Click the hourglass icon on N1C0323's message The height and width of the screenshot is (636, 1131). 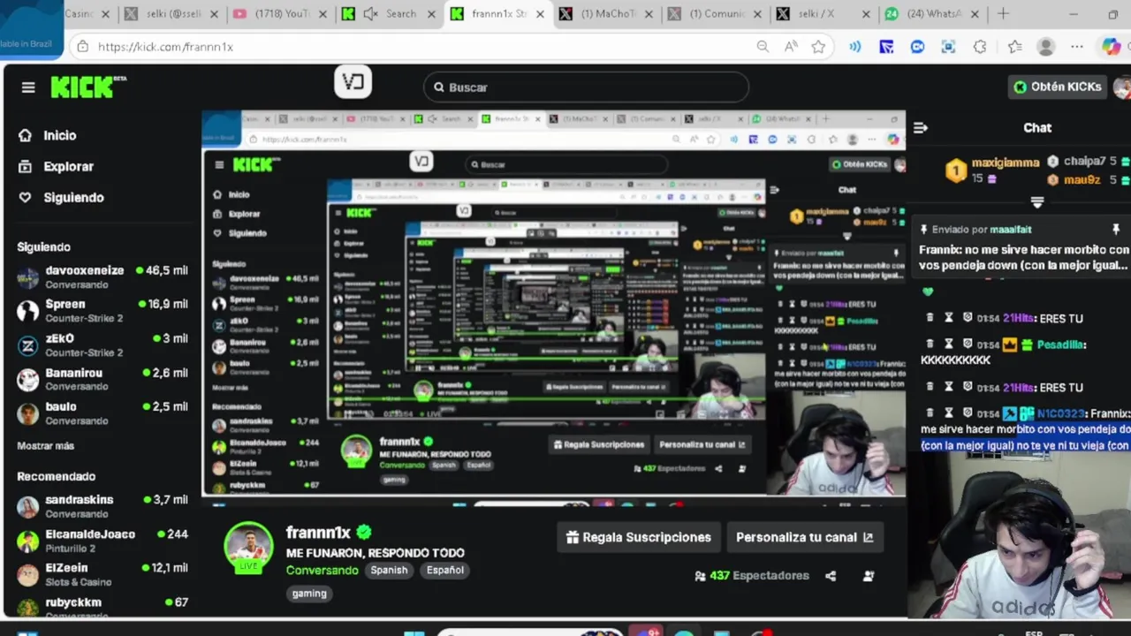949,413
